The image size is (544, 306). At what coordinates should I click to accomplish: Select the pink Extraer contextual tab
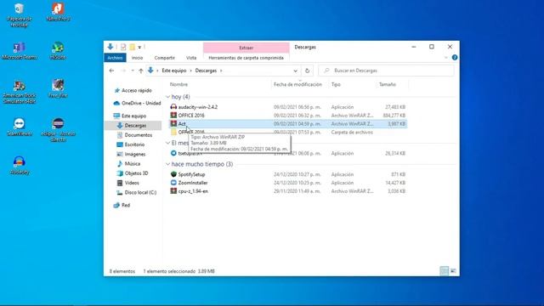point(246,48)
